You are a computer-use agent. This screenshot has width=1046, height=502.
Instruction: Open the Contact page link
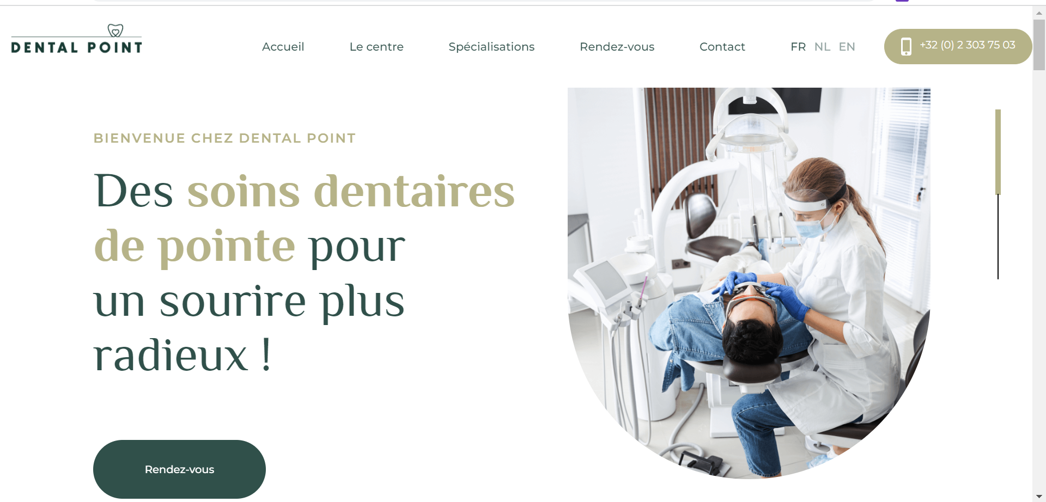tap(722, 47)
